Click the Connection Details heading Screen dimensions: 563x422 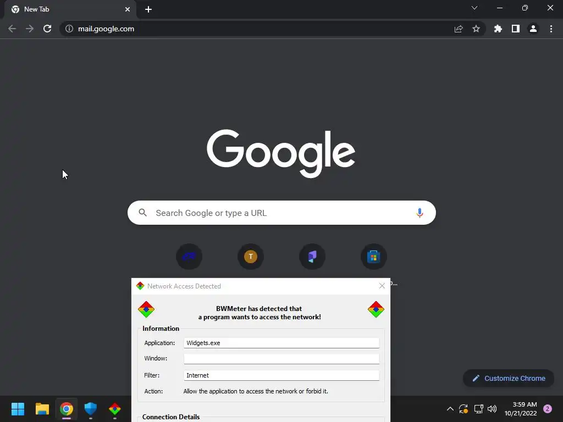[171, 417]
